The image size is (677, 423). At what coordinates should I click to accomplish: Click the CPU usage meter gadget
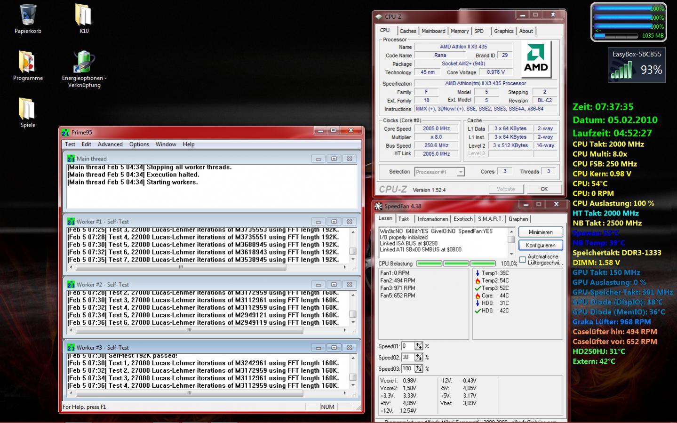(628, 22)
